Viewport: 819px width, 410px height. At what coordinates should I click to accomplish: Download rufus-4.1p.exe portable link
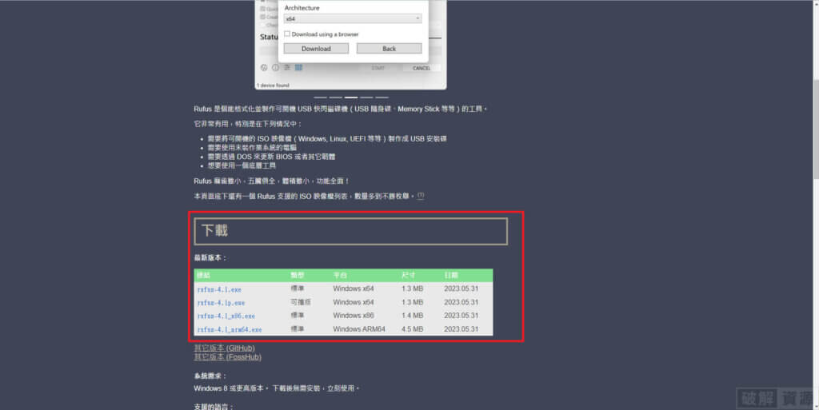(x=221, y=303)
